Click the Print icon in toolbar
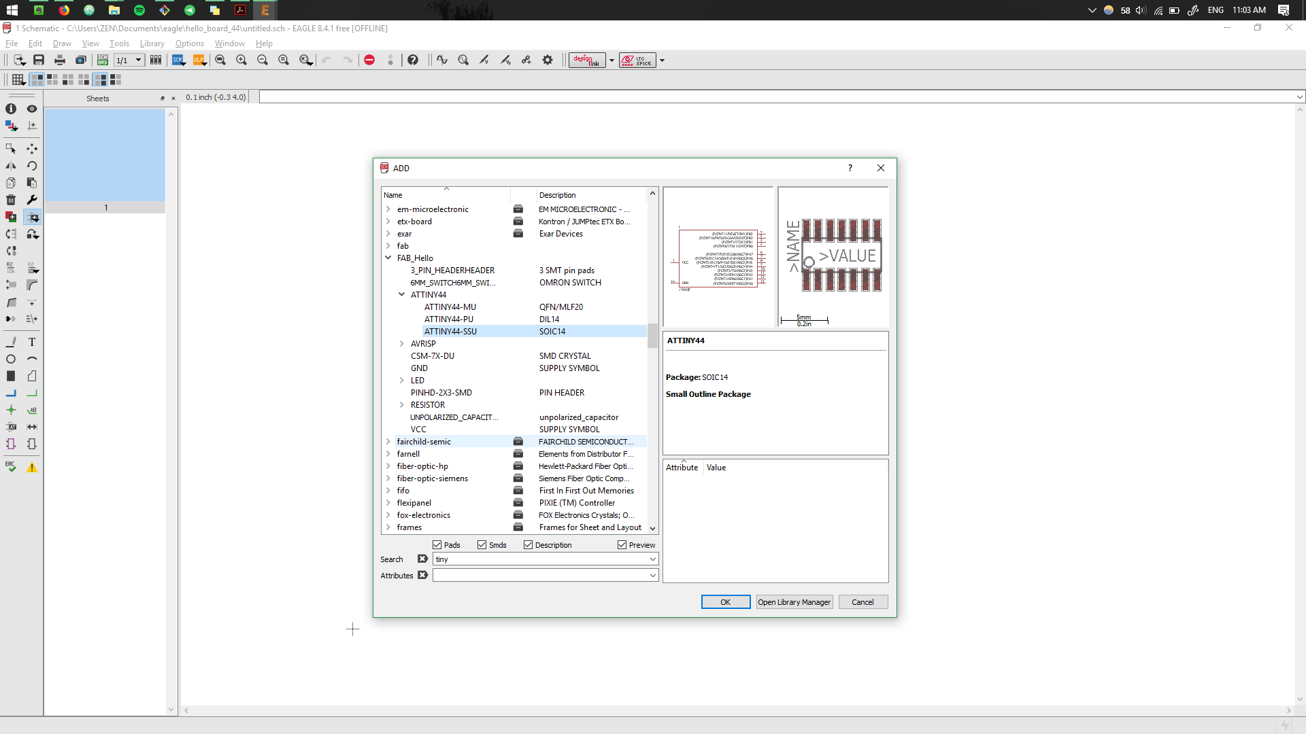 coord(60,60)
